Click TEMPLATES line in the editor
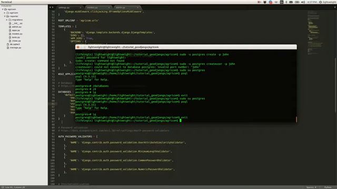 coord(67,26)
